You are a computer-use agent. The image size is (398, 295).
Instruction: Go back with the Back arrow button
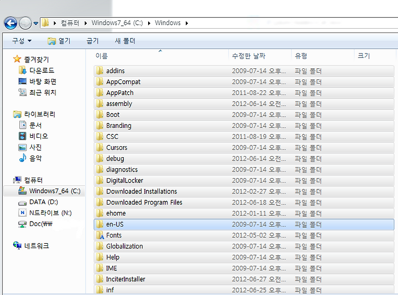pos(11,23)
